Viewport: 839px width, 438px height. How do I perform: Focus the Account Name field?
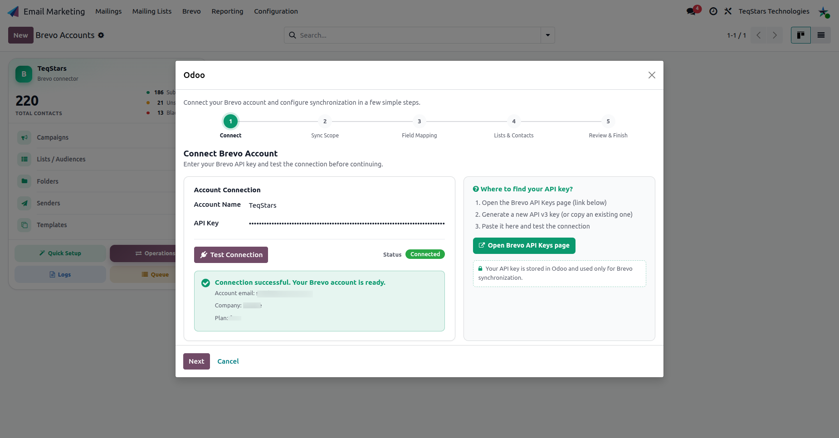coord(346,205)
